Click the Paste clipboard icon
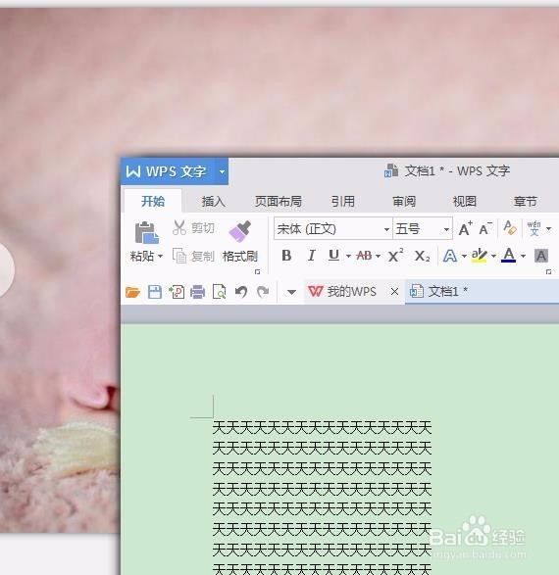The image size is (559, 575). pos(146,232)
